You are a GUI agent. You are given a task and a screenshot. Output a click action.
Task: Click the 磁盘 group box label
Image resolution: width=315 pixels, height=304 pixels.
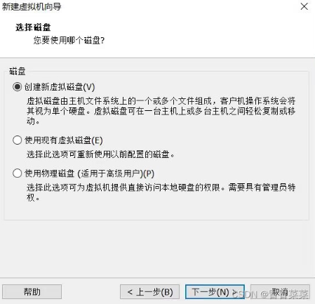coord(18,71)
